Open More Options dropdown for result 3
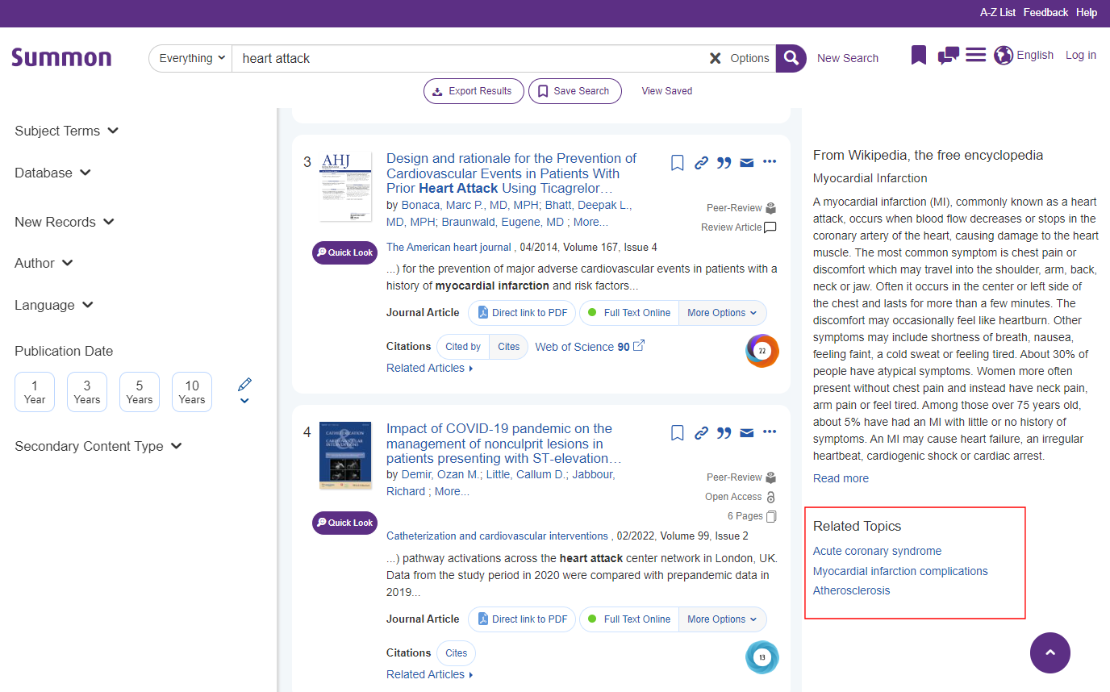 pos(722,313)
